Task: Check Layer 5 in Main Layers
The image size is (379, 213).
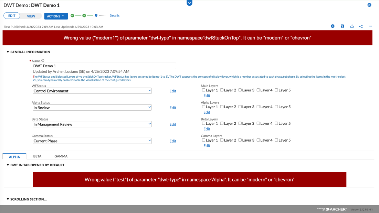Action: pyautogui.click(x=276, y=90)
